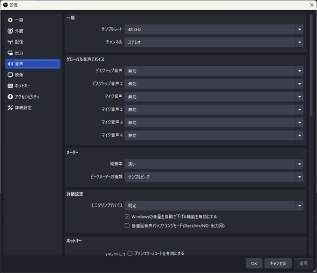This screenshot has width=317, height=273.
Task: Open the サンプルレート 48 kHz dropdown
Action: coord(213,30)
